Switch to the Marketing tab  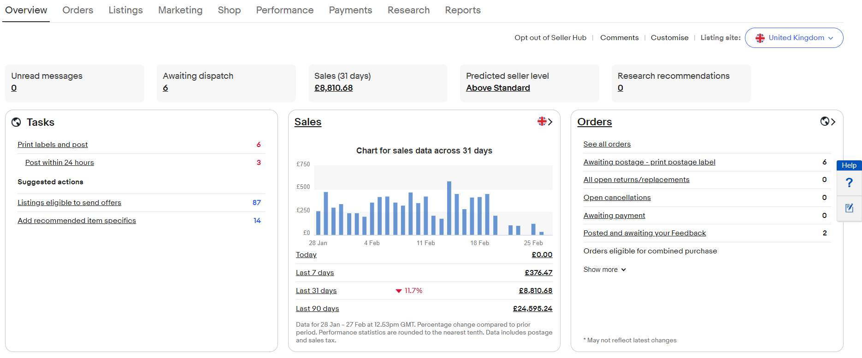pyautogui.click(x=180, y=10)
